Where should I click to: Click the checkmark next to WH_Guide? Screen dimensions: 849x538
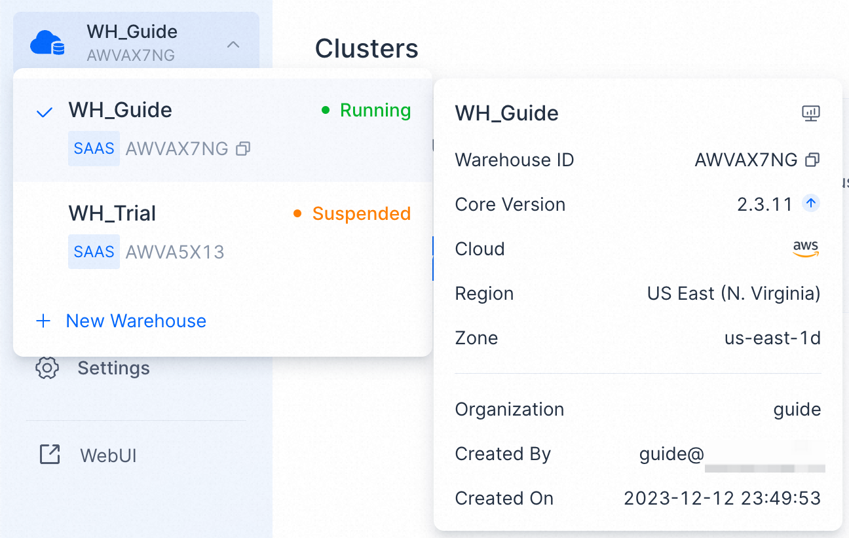pos(45,112)
